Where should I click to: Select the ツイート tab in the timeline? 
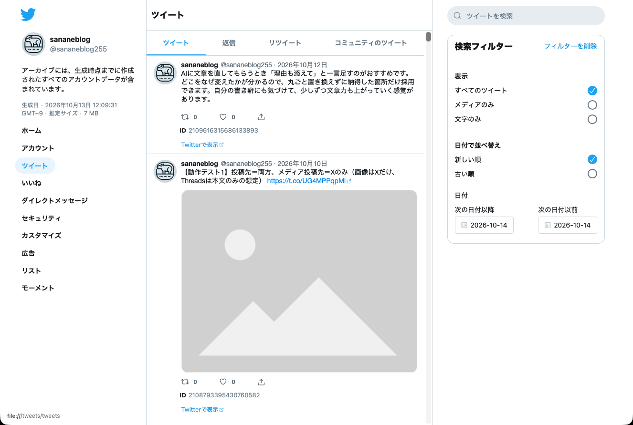click(176, 43)
